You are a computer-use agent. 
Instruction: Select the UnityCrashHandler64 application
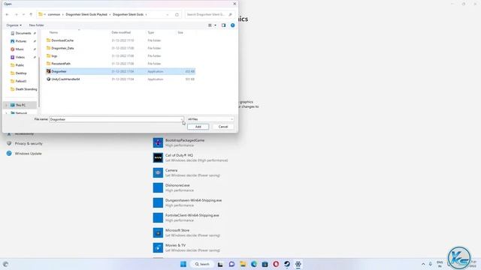[120, 79]
